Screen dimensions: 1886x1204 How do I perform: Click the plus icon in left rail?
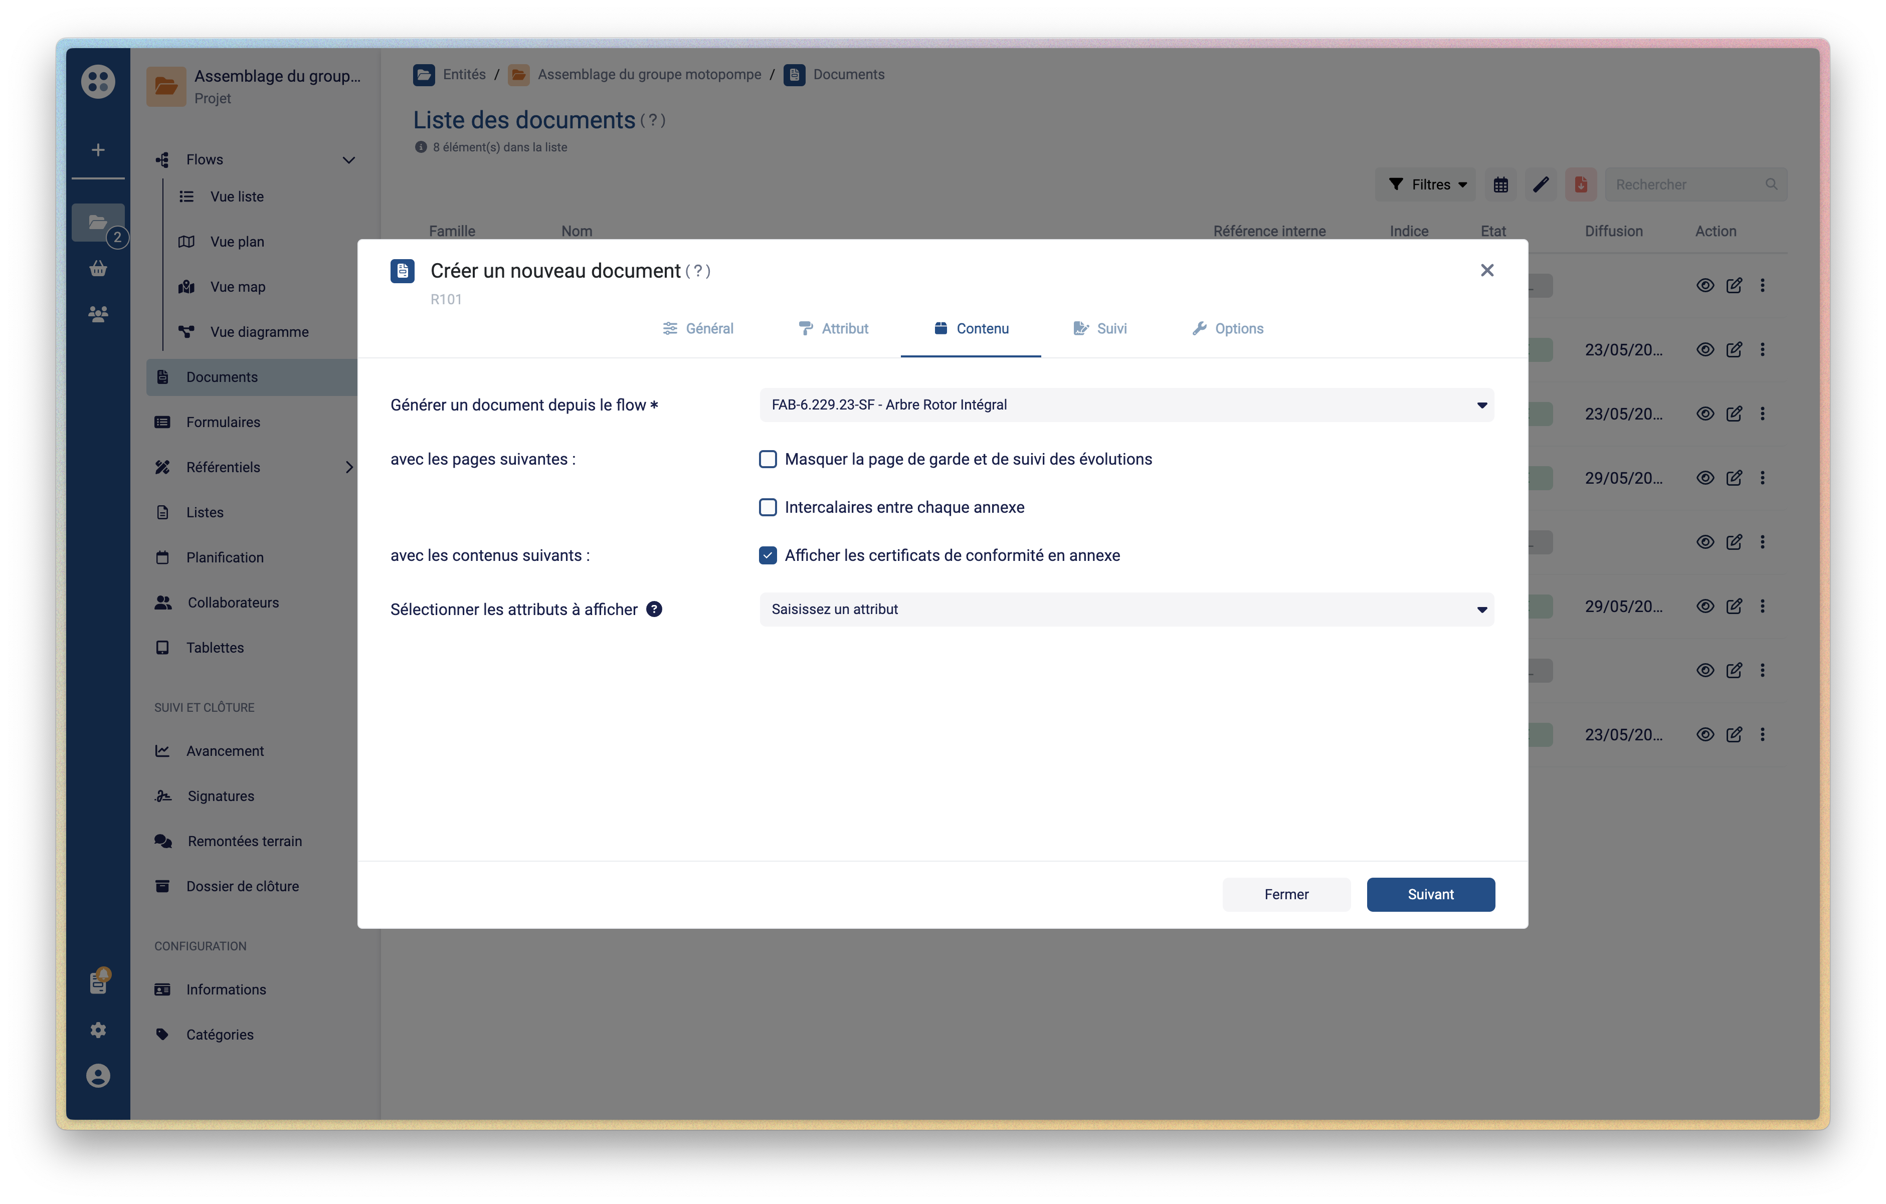click(x=98, y=149)
